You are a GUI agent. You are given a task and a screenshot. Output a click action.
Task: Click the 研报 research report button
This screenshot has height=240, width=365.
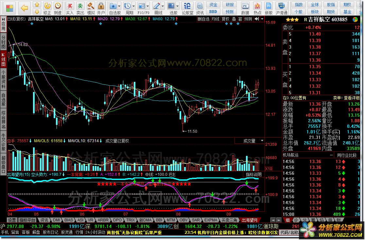(230, 5)
